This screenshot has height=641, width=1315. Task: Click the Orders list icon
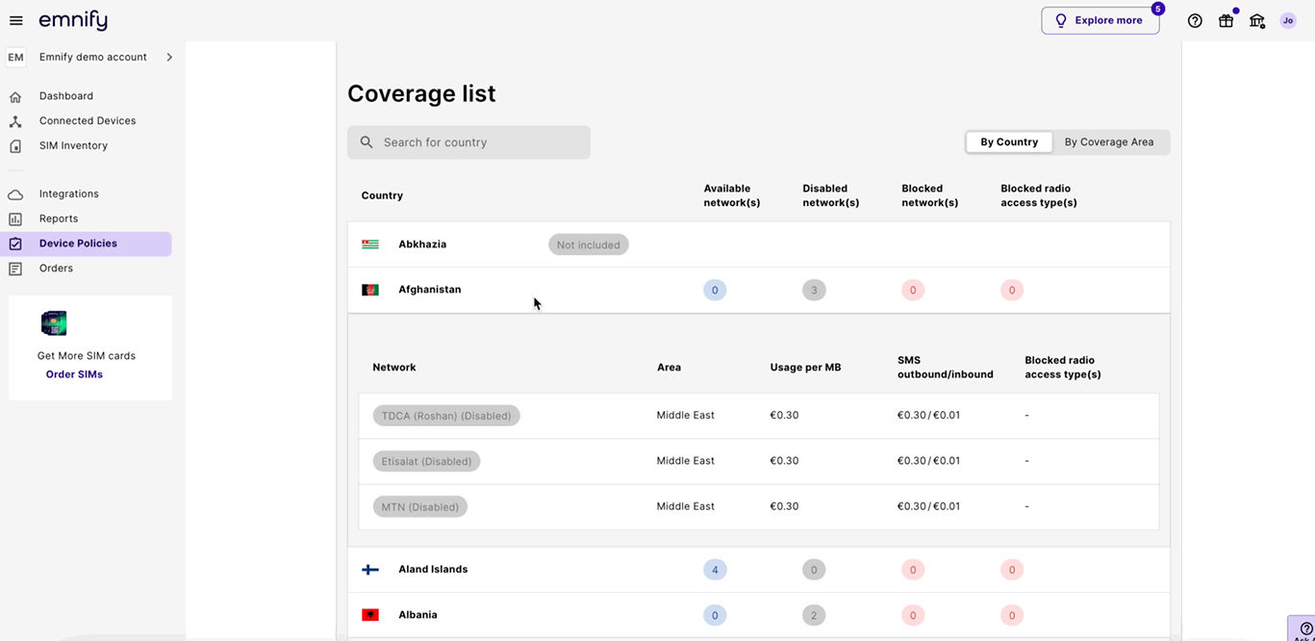tap(15, 269)
